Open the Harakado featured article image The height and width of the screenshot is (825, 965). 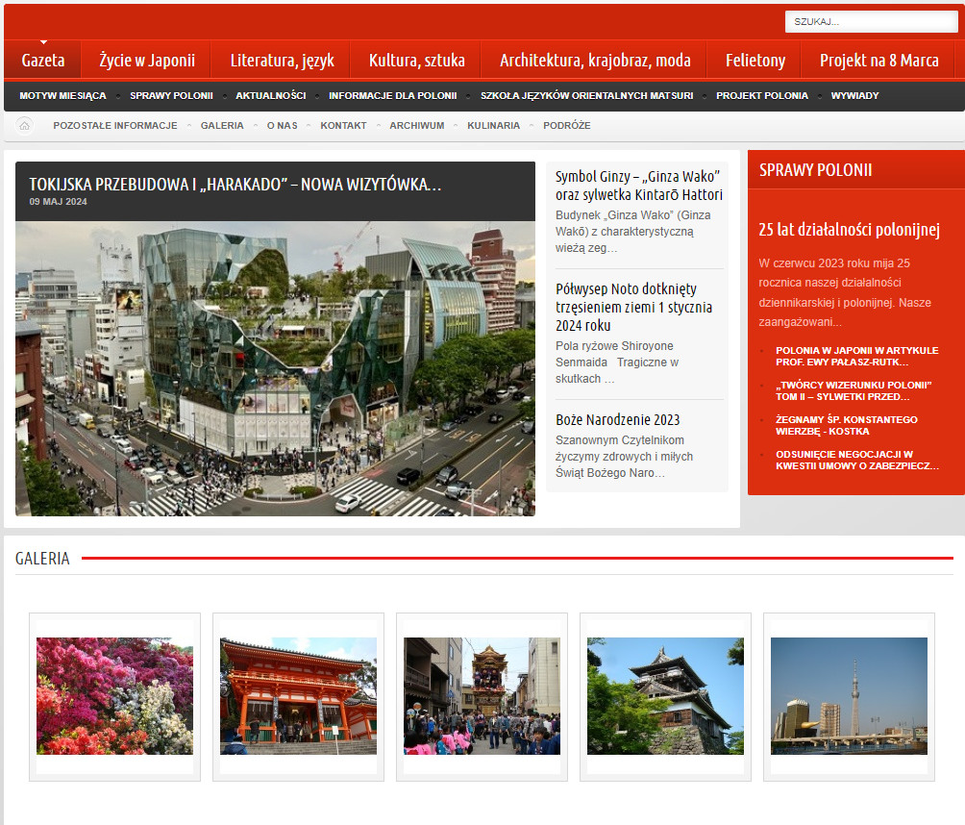(275, 368)
